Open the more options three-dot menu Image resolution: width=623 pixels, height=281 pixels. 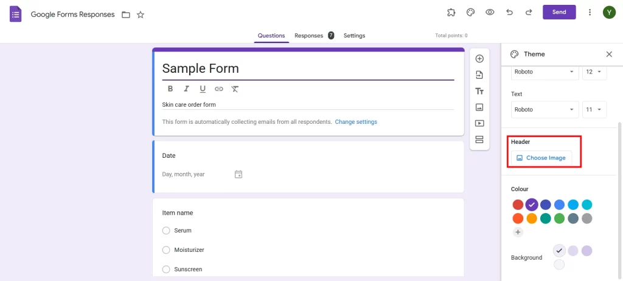(590, 12)
